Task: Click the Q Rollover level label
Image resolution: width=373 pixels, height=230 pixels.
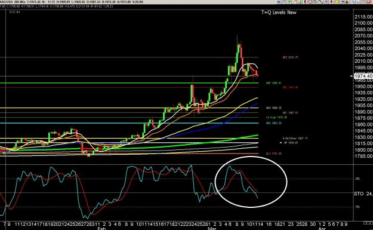Action: click(x=295, y=139)
